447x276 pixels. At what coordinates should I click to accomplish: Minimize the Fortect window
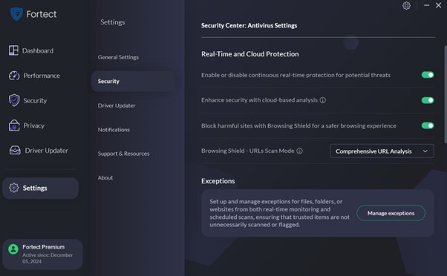426,5
